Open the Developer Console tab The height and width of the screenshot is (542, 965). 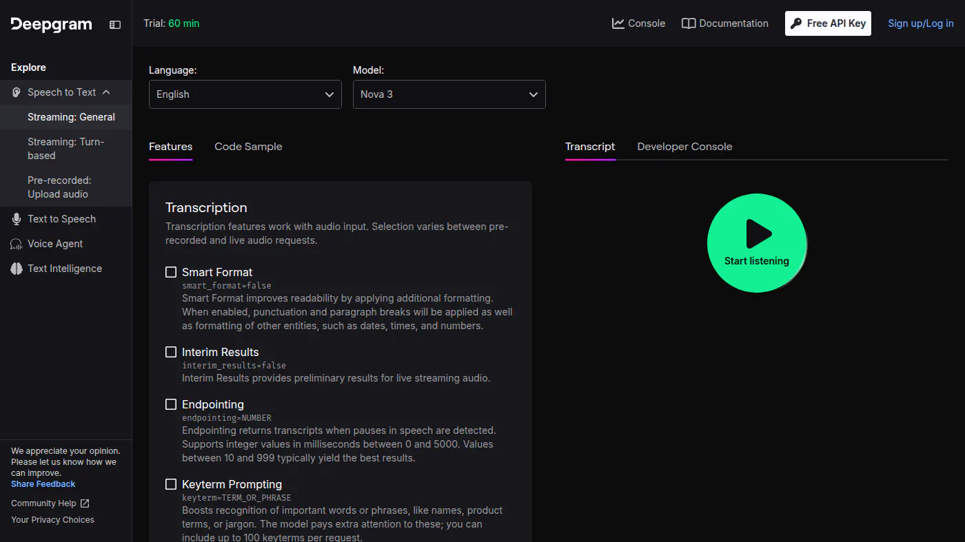(x=684, y=147)
